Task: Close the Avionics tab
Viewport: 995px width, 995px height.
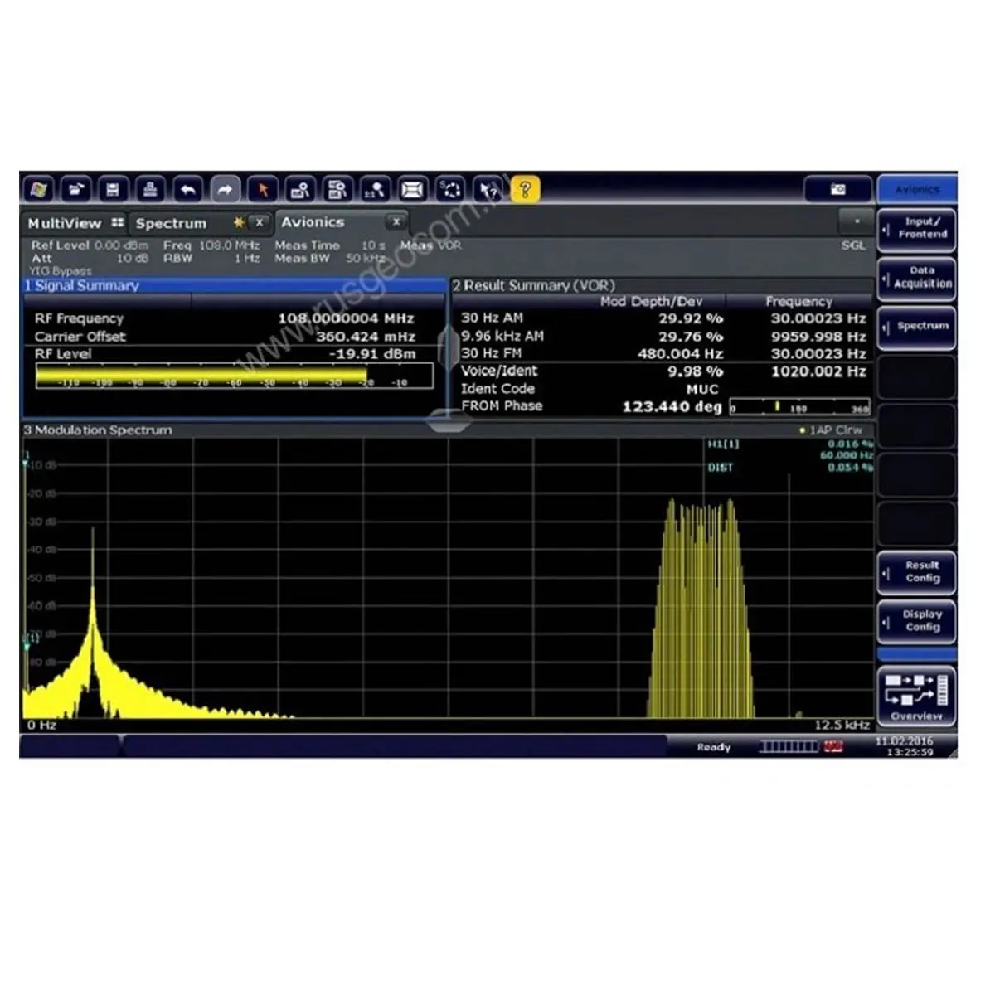Action: (x=396, y=221)
